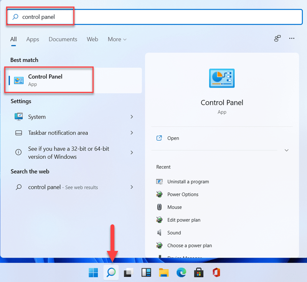
Task: Open the Microsoft Store icon
Action: click(199, 273)
